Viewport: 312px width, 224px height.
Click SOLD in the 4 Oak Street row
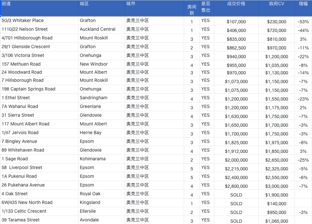(x=236, y=194)
